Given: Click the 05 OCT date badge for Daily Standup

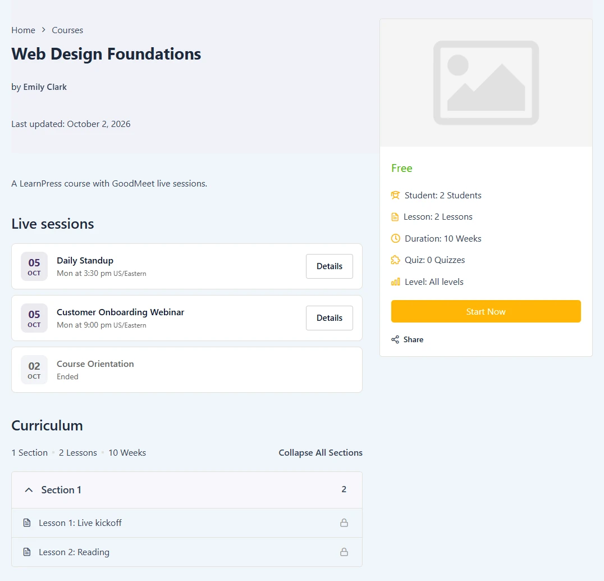Looking at the screenshot, I should pyautogui.click(x=34, y=266).
